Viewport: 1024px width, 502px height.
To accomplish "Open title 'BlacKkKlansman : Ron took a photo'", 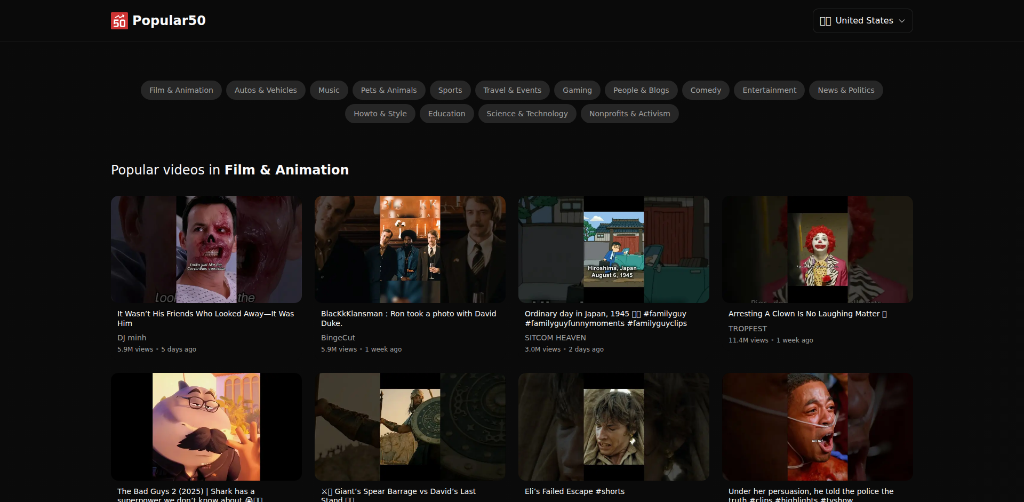I will point(409,318).
